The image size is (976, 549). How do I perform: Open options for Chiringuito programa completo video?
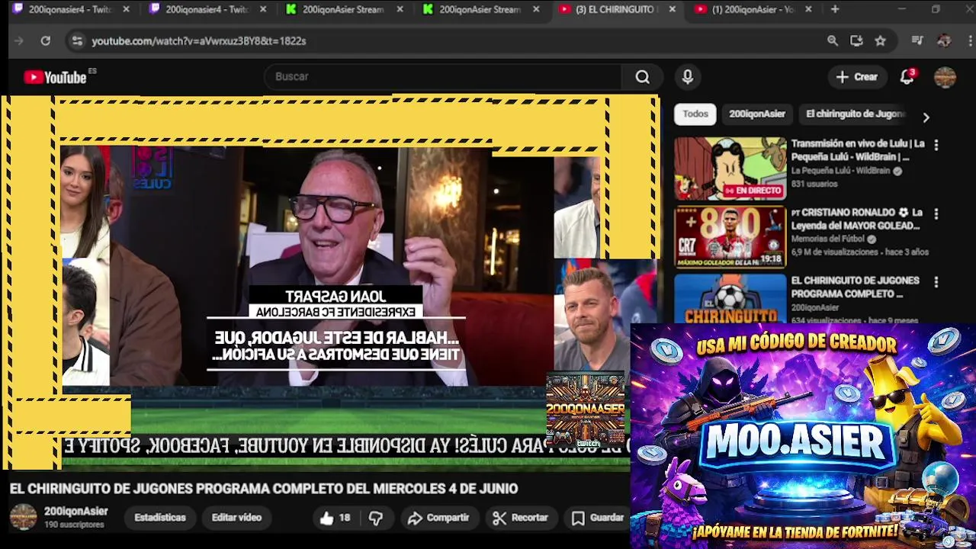pyautogui.click(x=936, y=282)
